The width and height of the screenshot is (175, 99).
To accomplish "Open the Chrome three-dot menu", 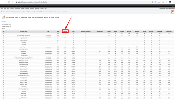I will 173,2.
